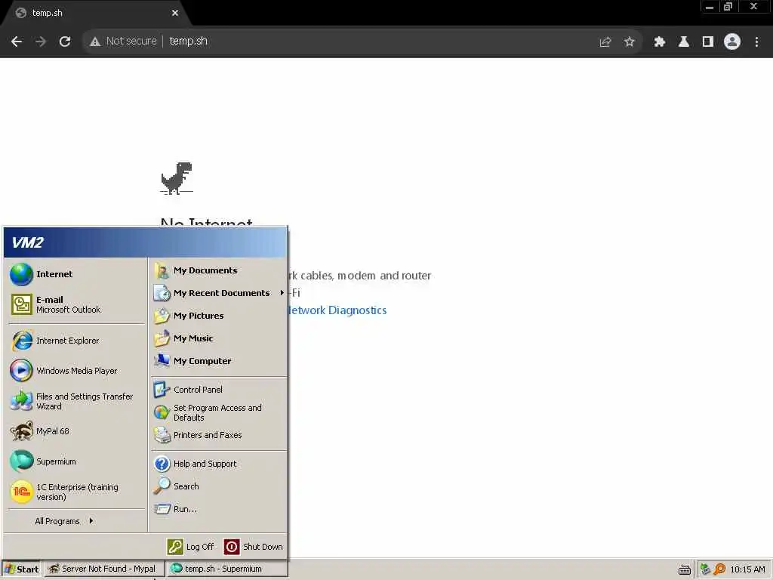Open the three-dot browser menu
This screenshot has height=580, width=773.
(x=756, y=42)
